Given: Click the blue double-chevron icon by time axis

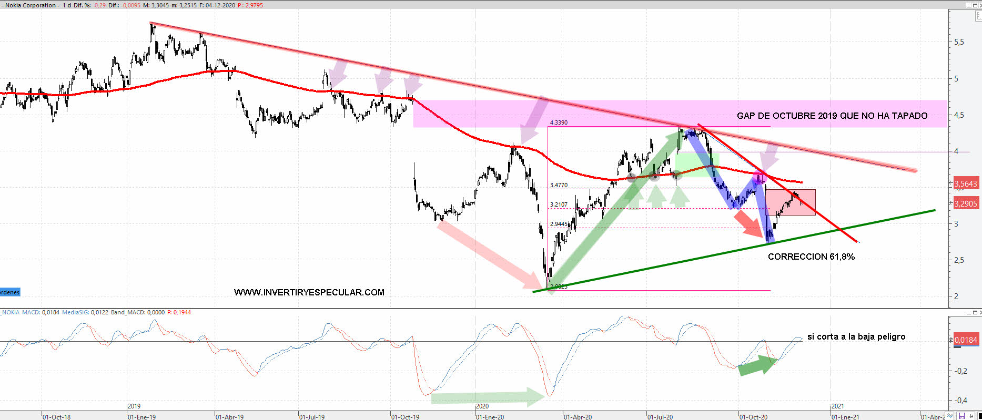Looking at the screenshot, I should [951, 416].
